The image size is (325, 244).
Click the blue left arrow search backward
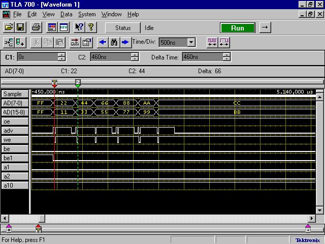103,42
